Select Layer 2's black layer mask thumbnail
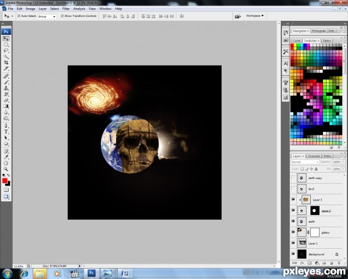Screen dimensions: 348x279 coord(315,210)
